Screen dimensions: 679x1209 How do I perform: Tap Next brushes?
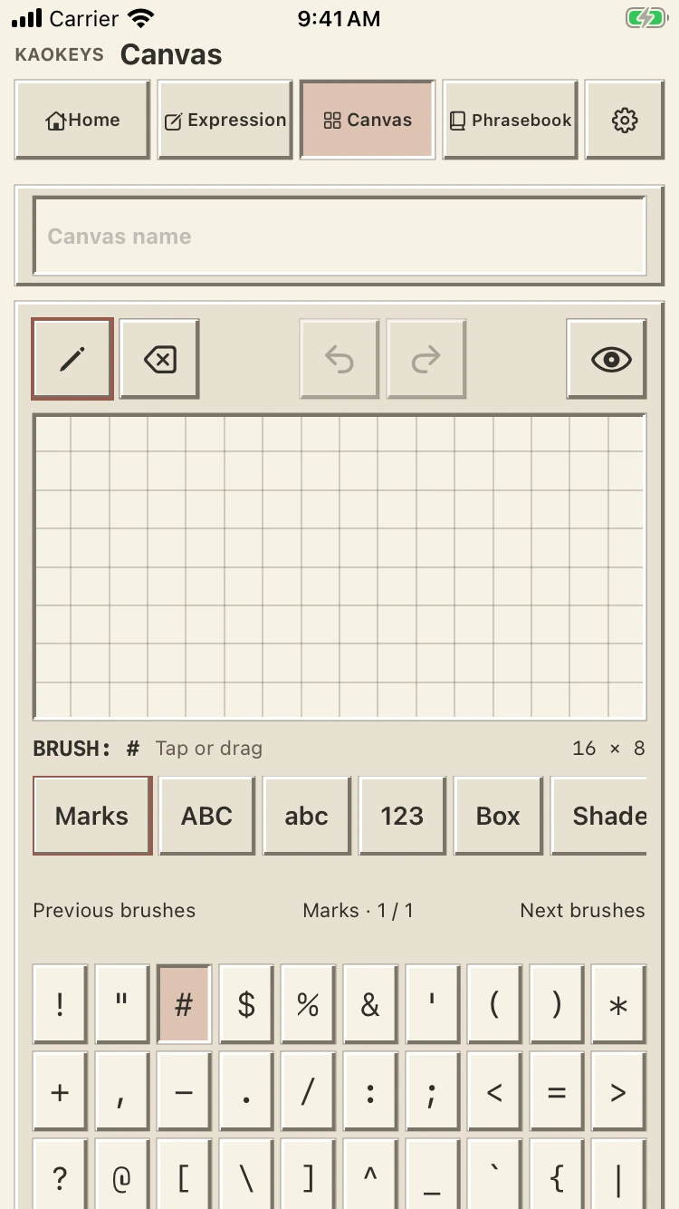coord(582,910)
